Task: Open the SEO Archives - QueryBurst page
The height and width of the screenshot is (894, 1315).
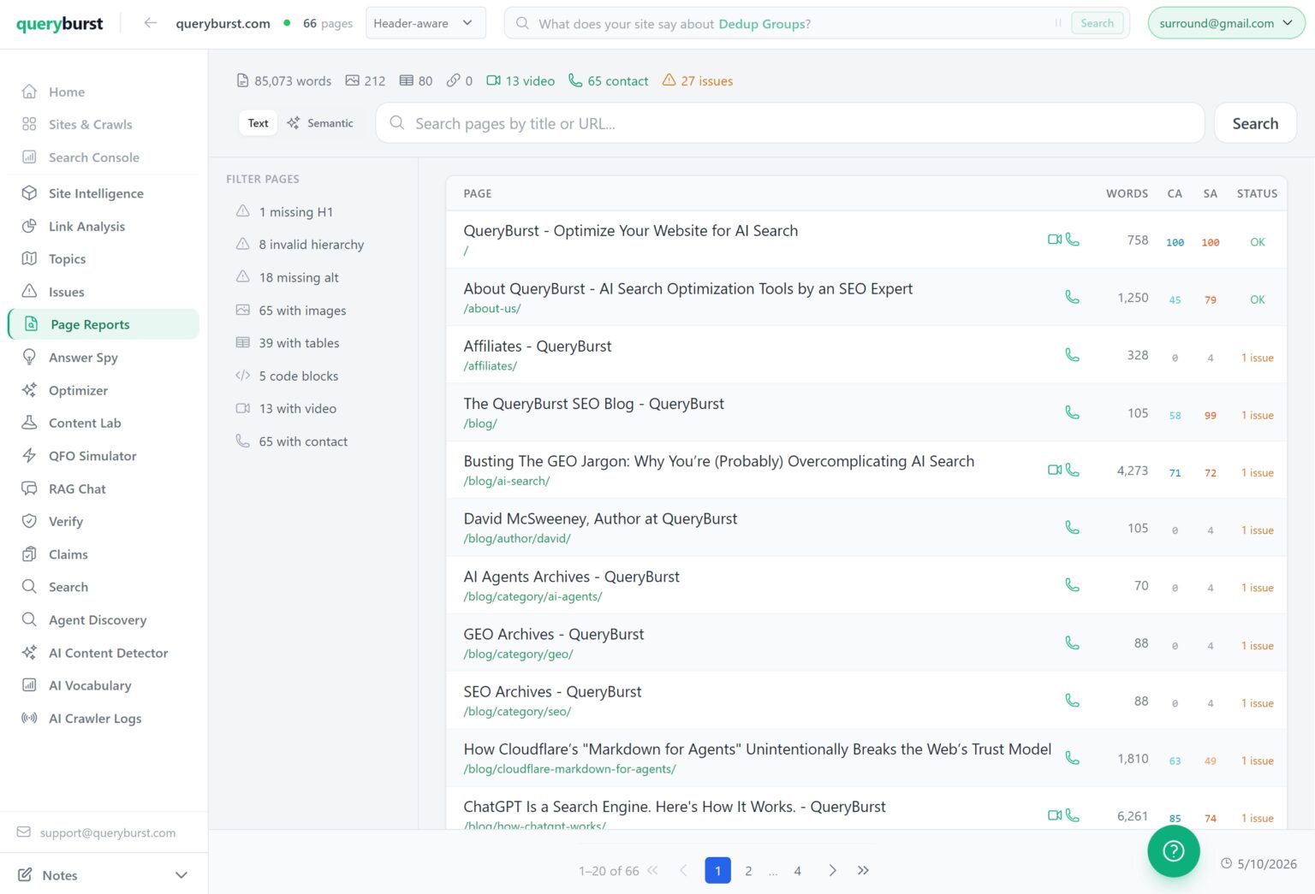Action: point(552,691)
